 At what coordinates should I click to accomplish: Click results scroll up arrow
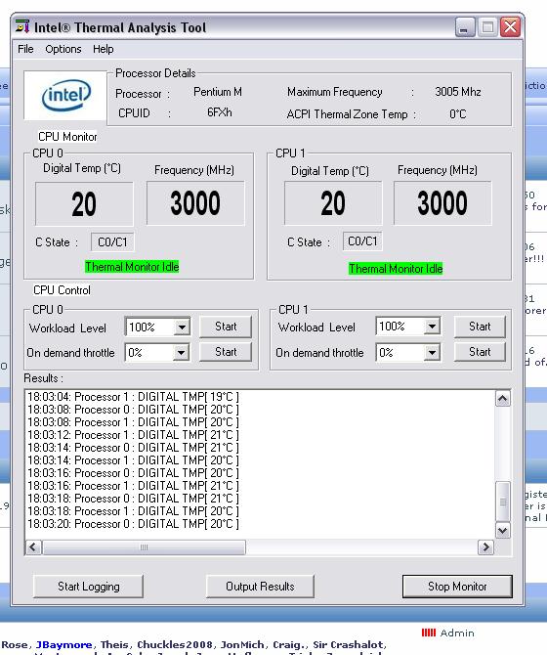[x=503, y=399]
